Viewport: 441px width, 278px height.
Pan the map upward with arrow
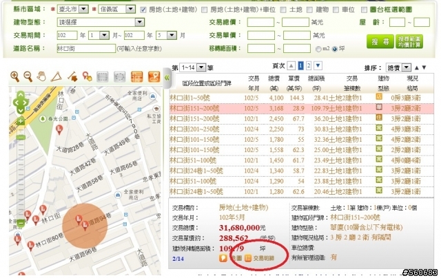click(21, 94)
